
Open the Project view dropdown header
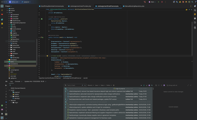click(x=8, y=6)
